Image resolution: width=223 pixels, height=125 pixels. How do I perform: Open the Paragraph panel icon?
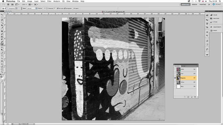pyautogui.click(x=207, y=36)
